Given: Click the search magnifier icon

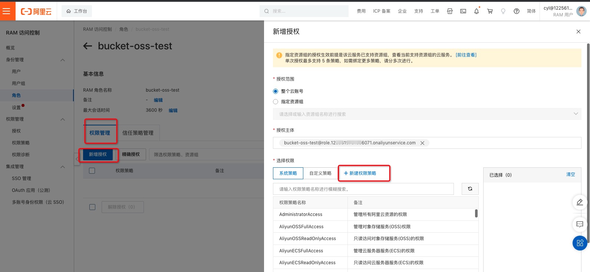Looking at the screenshot, I should point(266,11).
